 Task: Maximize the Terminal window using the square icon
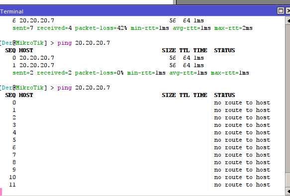pyautogui.click(x=281, y=11)
